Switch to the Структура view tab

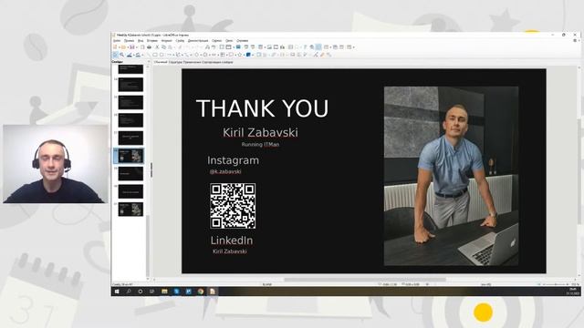point(175,62)
